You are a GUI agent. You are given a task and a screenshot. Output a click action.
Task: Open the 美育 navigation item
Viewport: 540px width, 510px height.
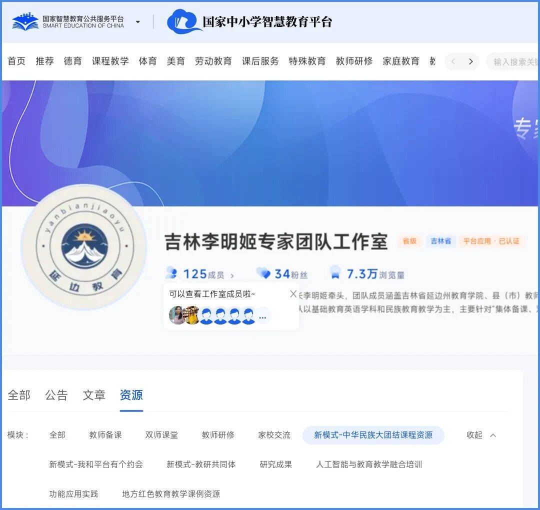[x=175, y=61]
